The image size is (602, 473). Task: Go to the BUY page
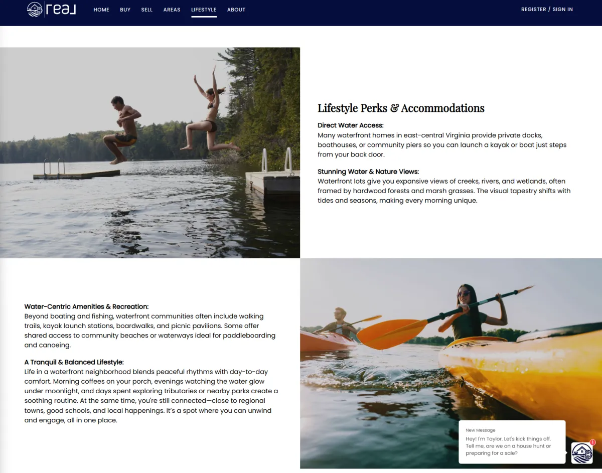(125, 10)
